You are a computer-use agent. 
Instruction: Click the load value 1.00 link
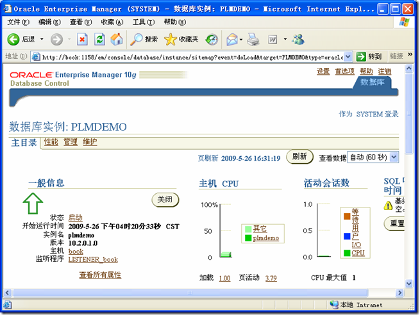click(224, 279)
